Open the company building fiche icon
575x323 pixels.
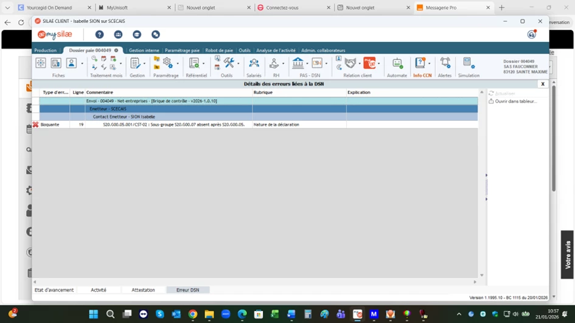(x=56, y=63)
